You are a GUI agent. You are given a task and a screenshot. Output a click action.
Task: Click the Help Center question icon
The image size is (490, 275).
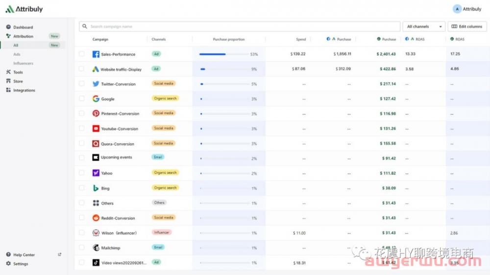point(8,255)
